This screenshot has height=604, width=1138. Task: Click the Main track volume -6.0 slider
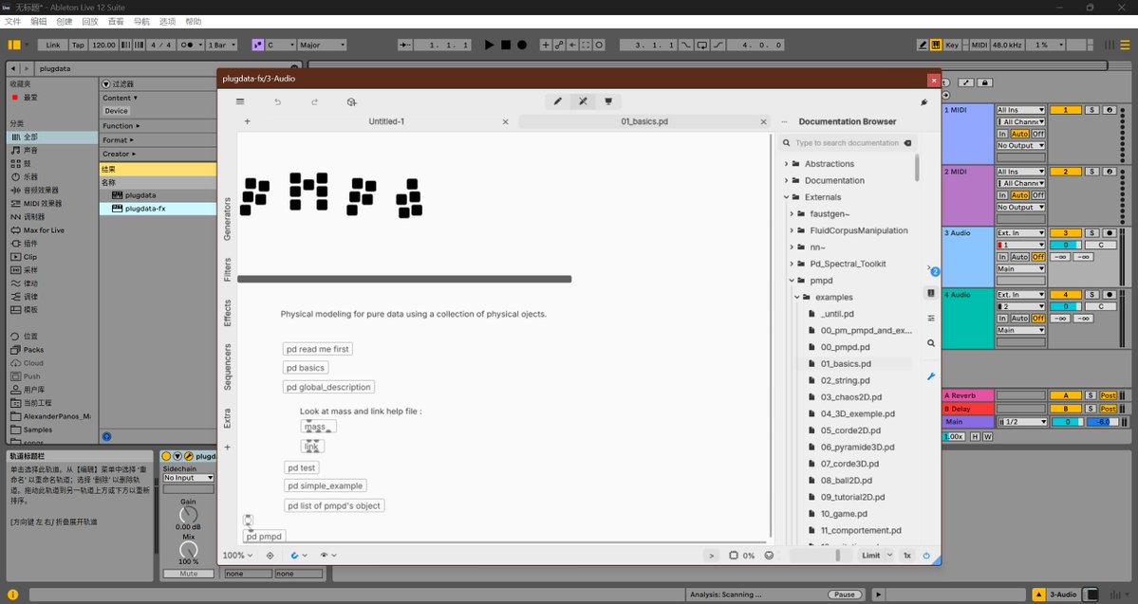(1103, 422)
